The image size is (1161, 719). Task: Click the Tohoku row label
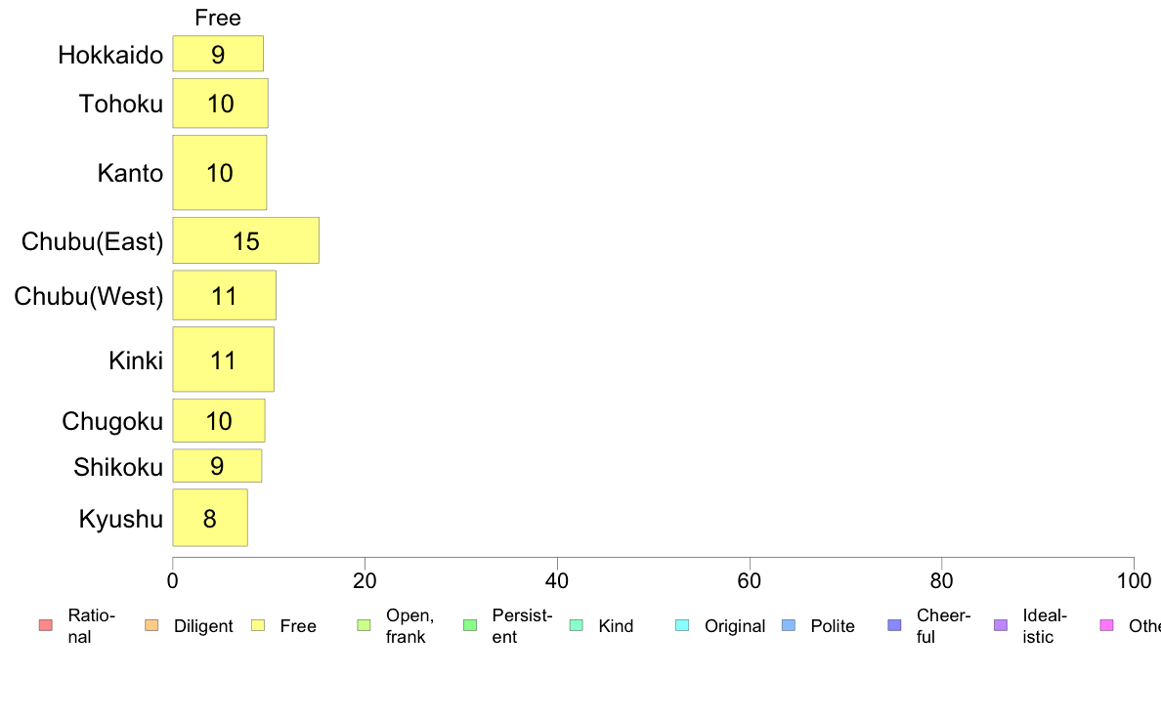(x=120, y=105)
